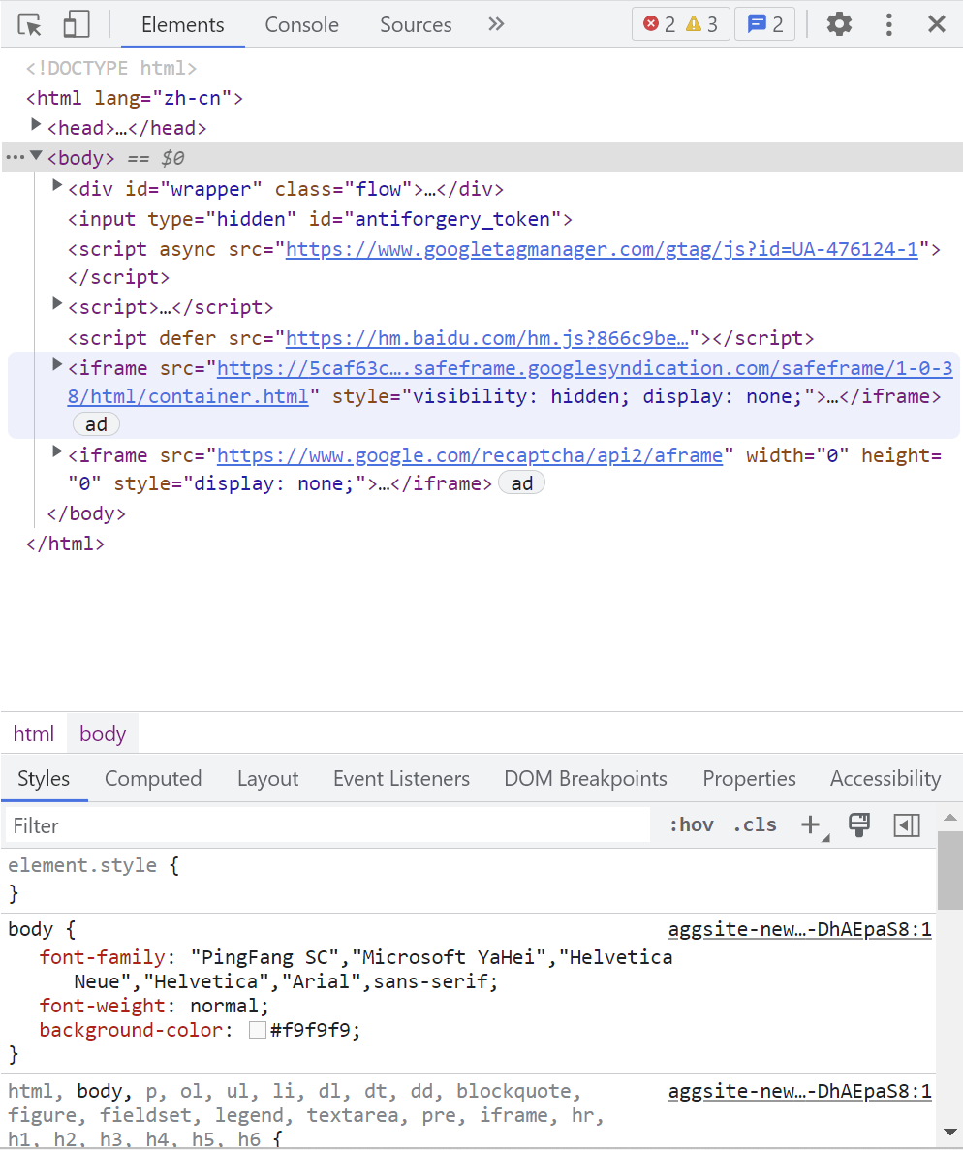The height and width of the screenshot is (1150, 963).
Task: Click the background-color #f9f9f9 swatch
Action: point(258,1031)
